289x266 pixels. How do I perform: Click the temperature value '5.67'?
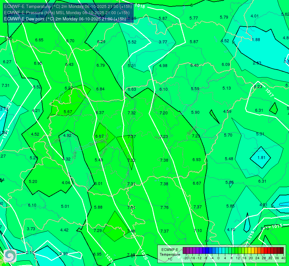pos(68,112)
